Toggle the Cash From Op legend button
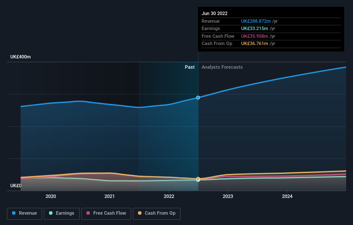Screen dimensions: 353x225 [x=157, y=213]
